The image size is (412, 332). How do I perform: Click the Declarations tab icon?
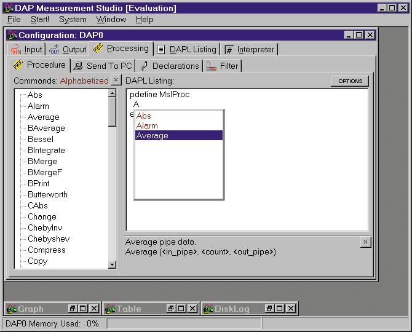coord(145,66)
